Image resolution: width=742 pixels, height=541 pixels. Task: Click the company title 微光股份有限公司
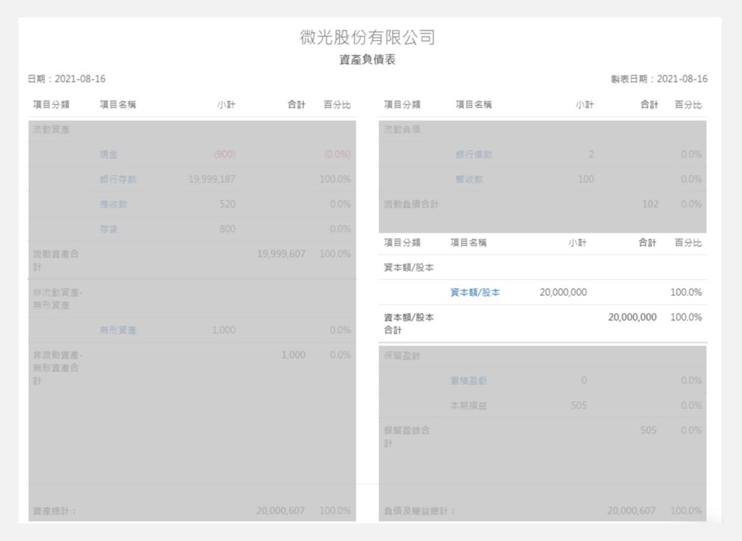(367, 37)
